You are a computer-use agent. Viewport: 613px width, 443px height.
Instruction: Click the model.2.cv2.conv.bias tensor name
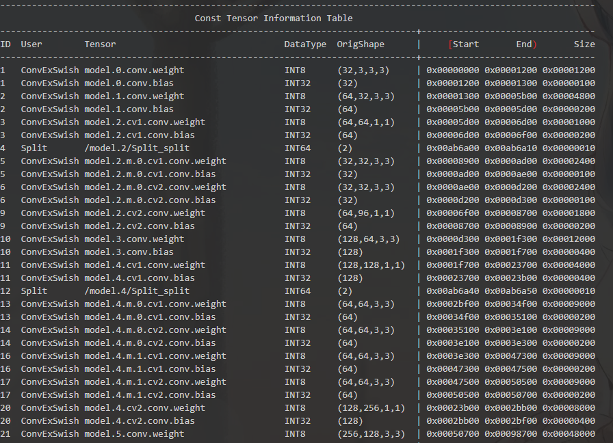pos(140,226)
